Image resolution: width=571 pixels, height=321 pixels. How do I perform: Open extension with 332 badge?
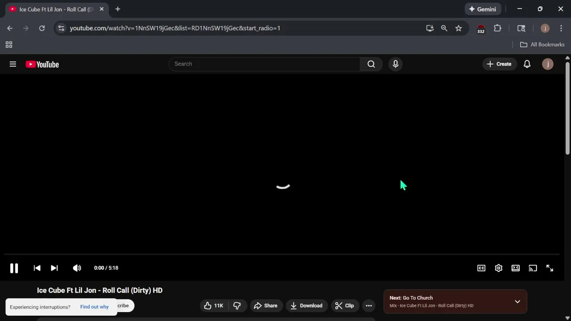(481, 29)
